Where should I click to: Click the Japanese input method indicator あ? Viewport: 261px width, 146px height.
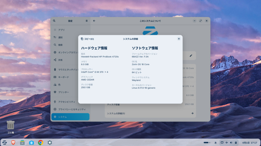[215, 143]
